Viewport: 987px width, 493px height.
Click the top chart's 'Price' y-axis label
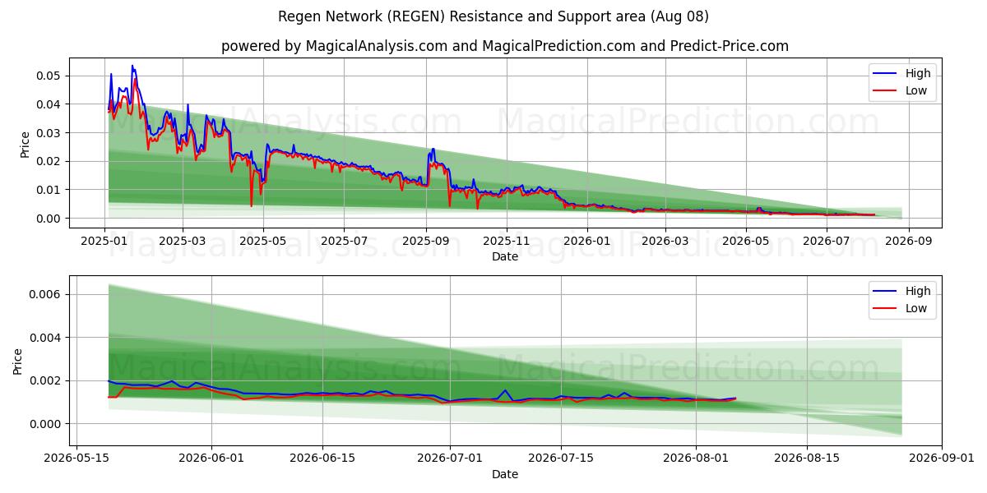pos(25,143)
